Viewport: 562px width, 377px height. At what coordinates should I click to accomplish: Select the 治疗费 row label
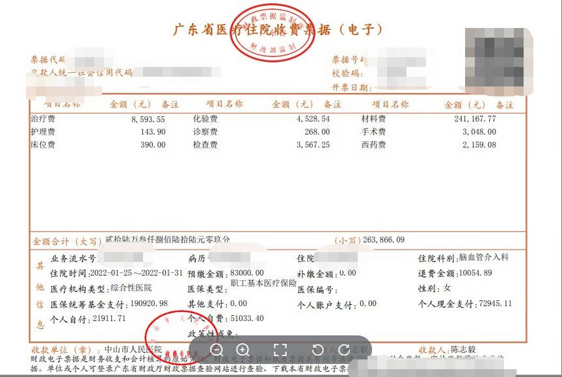click(x=43, y=119)
